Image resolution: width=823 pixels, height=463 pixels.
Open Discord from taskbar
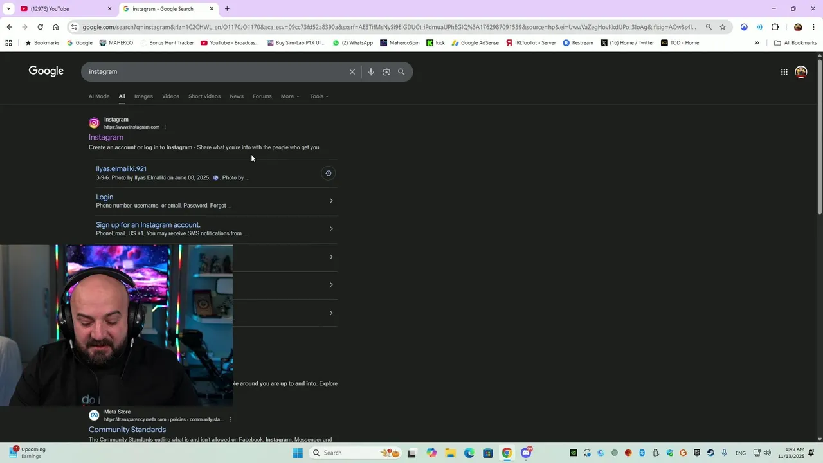click(x=526, y=453)
